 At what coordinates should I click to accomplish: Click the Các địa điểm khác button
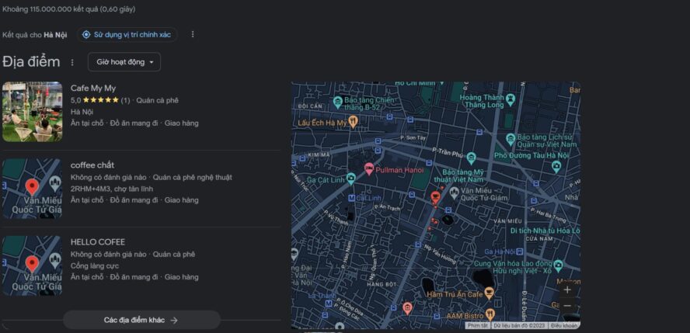[141, 320]
